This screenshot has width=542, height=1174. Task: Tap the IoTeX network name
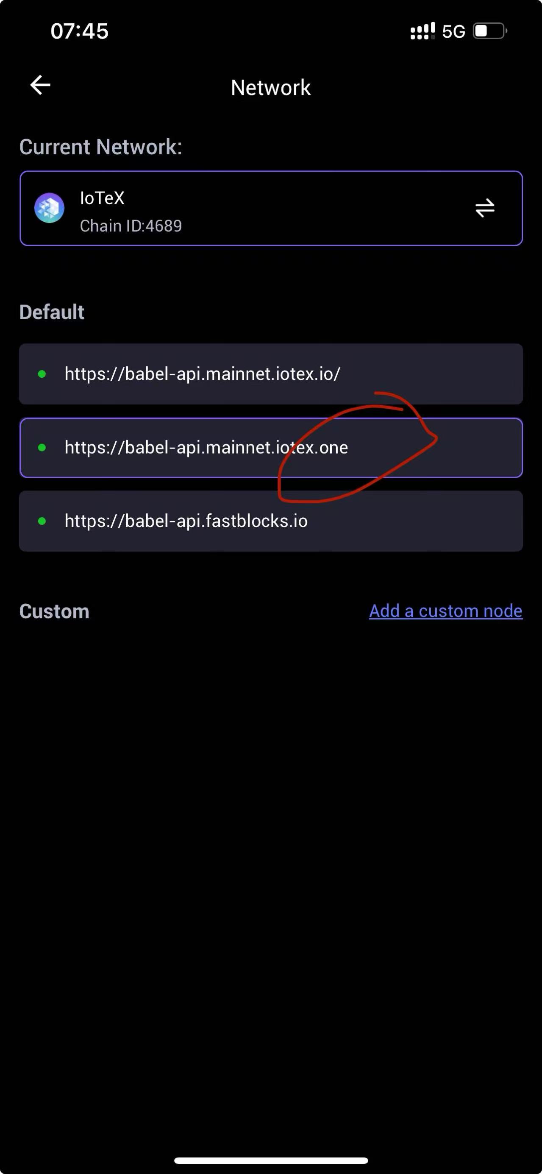pos(102,198)
